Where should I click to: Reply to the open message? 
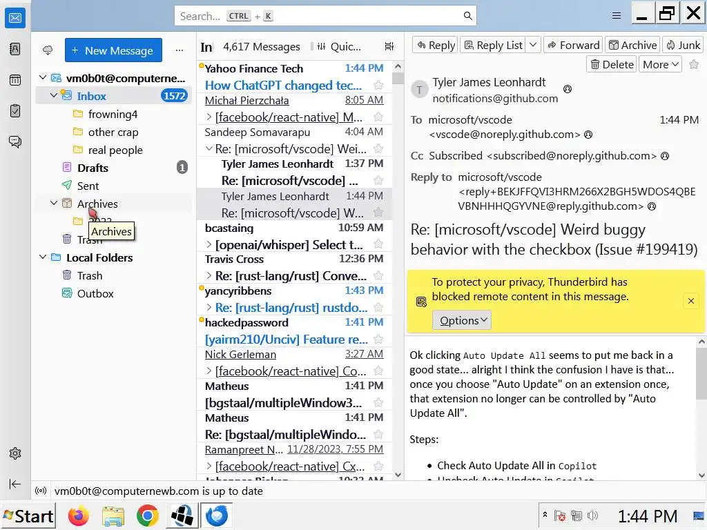point(436,45)
